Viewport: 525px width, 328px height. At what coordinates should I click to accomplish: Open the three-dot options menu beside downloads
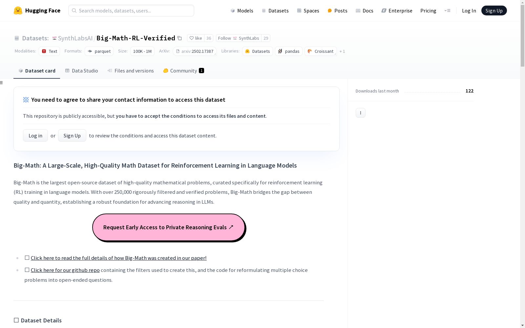click(x=361, y=113)
